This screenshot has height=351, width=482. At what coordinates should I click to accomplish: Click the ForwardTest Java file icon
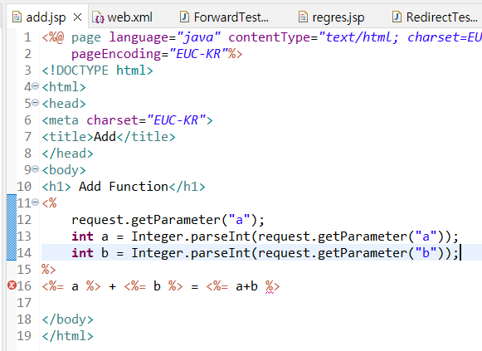click(x=184, y=17)
